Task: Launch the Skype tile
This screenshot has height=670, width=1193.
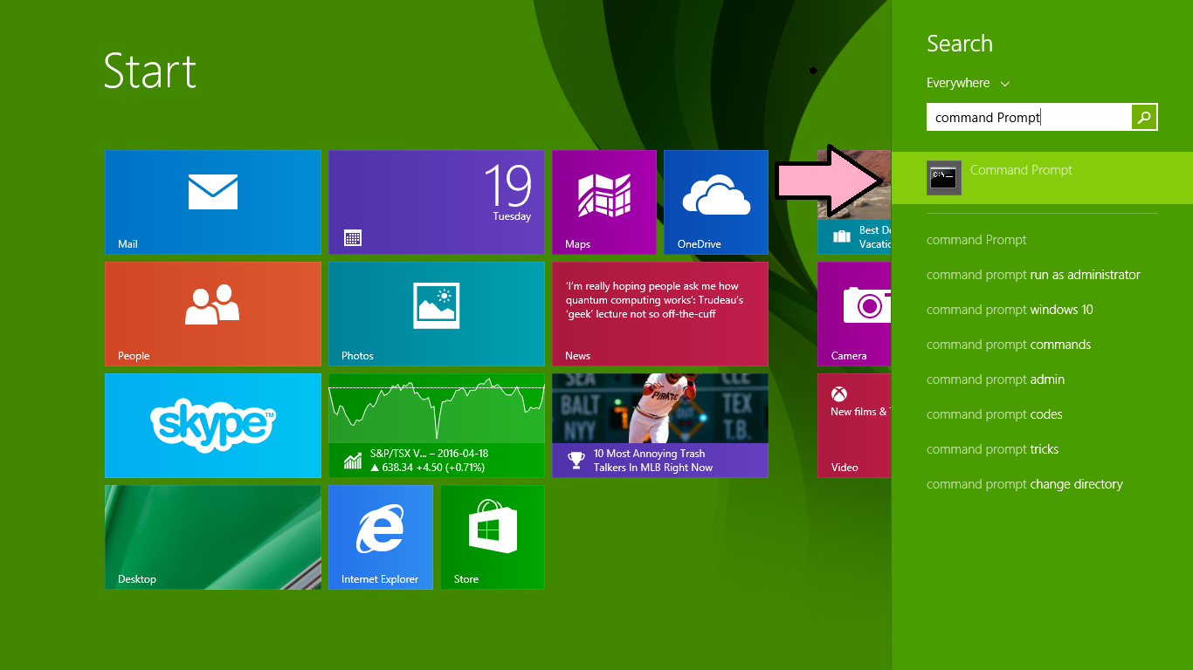Action: 213,426
